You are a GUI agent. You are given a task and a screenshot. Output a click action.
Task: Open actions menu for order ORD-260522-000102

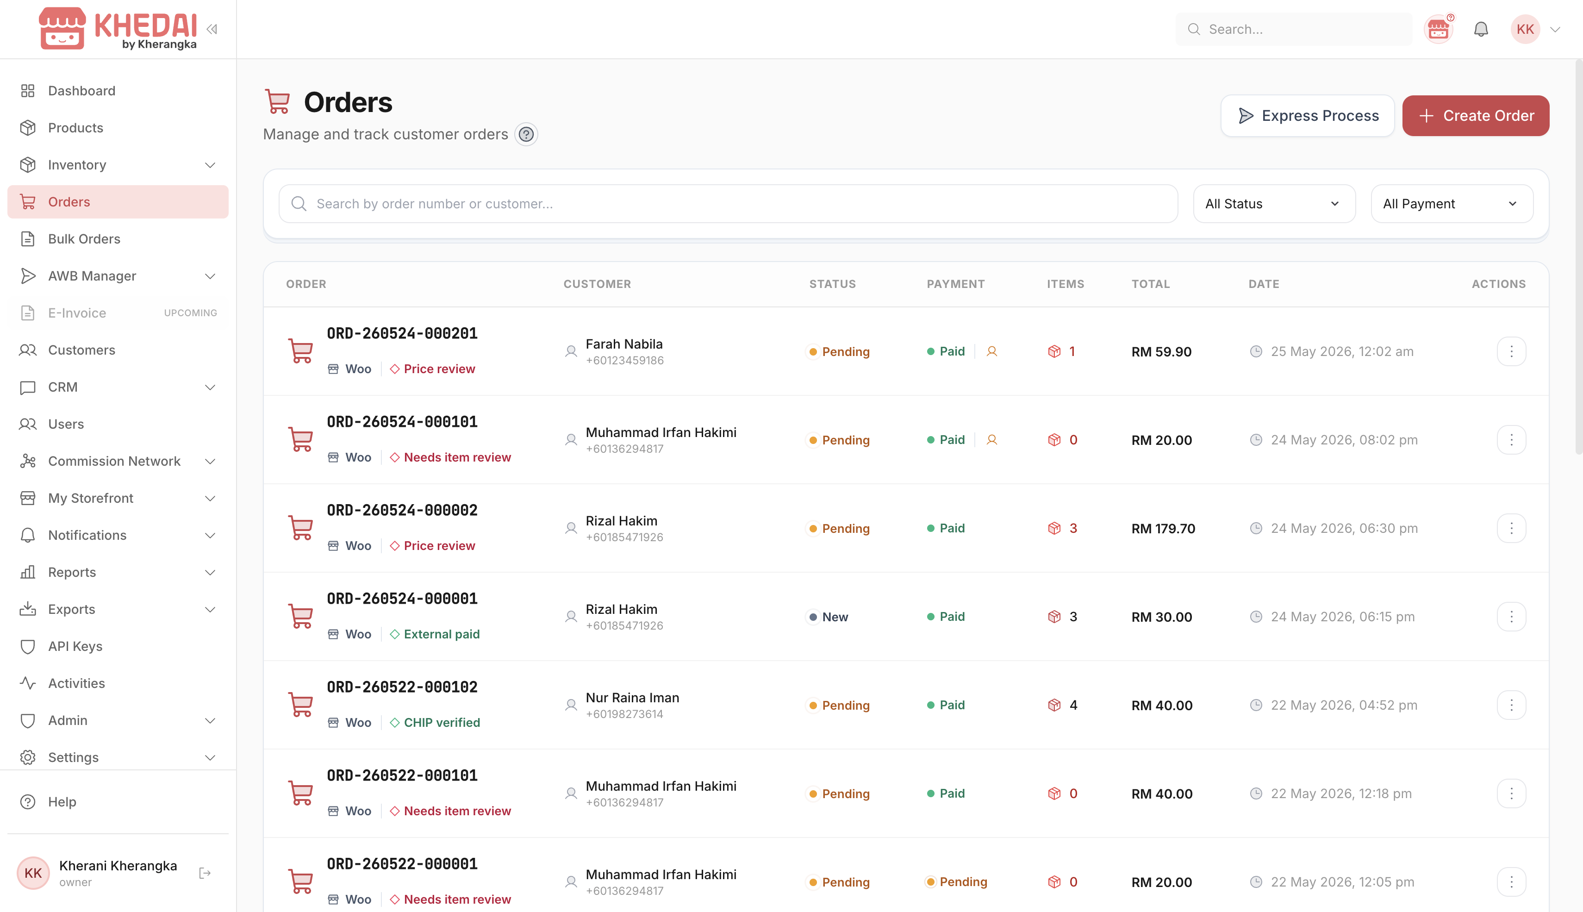coord(1511,705)
